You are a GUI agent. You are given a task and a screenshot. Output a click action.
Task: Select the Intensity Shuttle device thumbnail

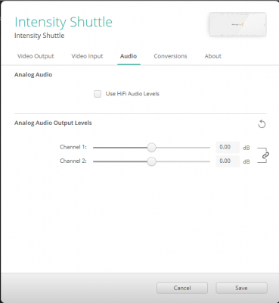tap(237, 24)
